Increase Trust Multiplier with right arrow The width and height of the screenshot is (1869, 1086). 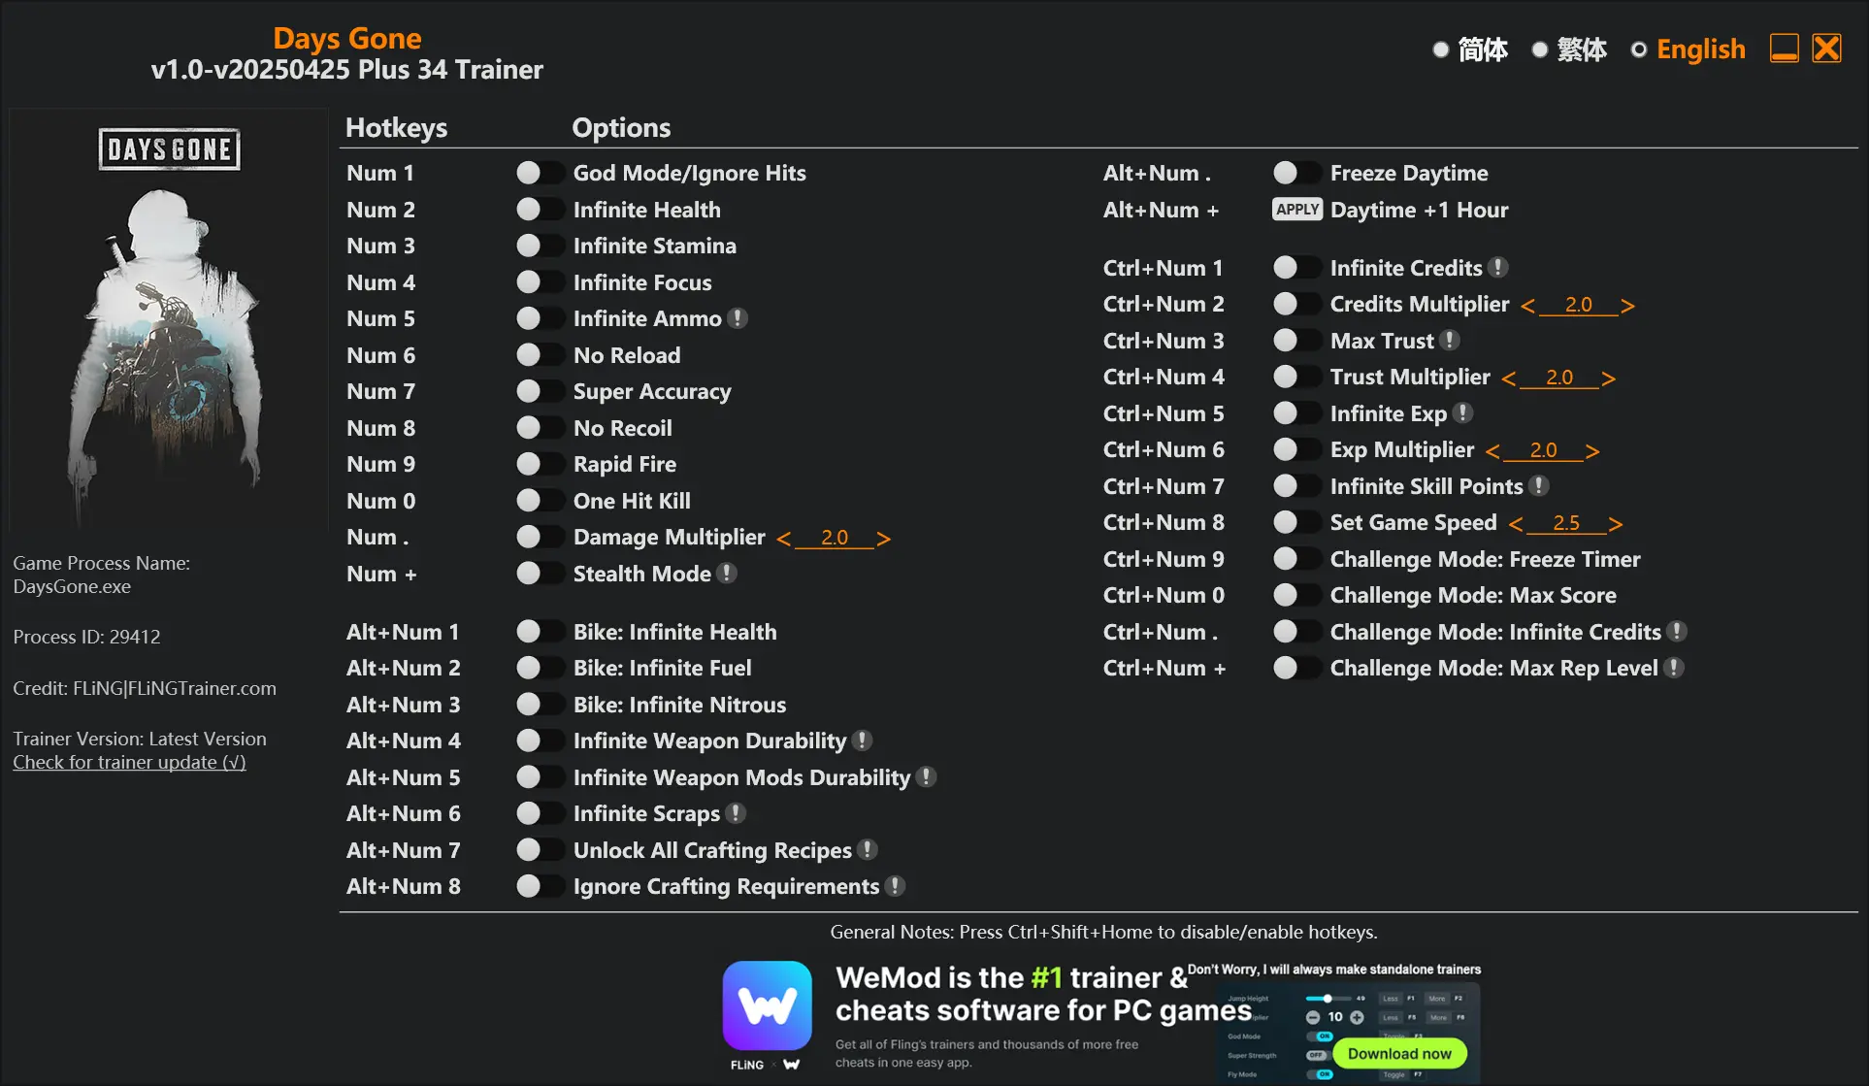(1608, 378)
